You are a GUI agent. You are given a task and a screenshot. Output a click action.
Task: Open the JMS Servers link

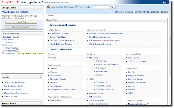pos(101,61)
